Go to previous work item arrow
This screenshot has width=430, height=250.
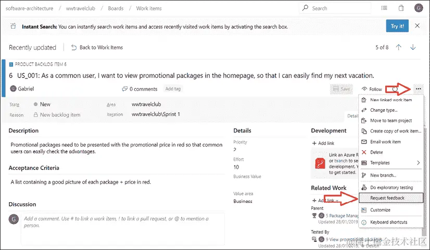(399, 47)
